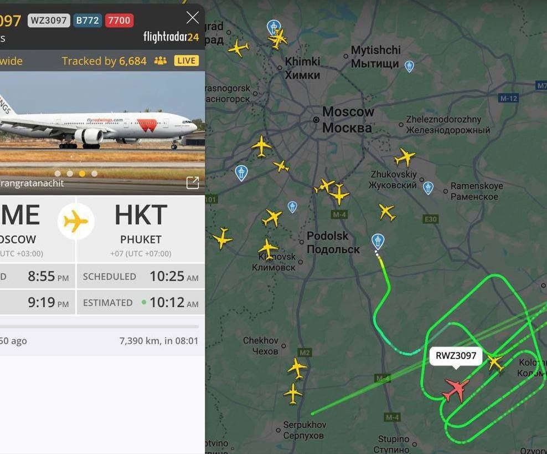Click the flightradar24 logo
Image resolution: width=547 pixels, height=454 pixels.
tap(171, 37)
